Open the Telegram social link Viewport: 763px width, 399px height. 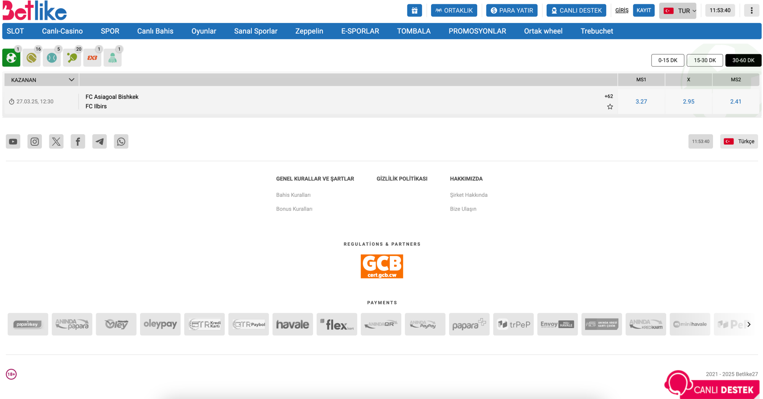tap(100, 142)
